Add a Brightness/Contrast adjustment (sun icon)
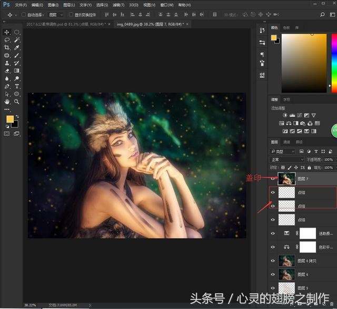Viewport: 337px width, 309px height. (x=285, y=115)
